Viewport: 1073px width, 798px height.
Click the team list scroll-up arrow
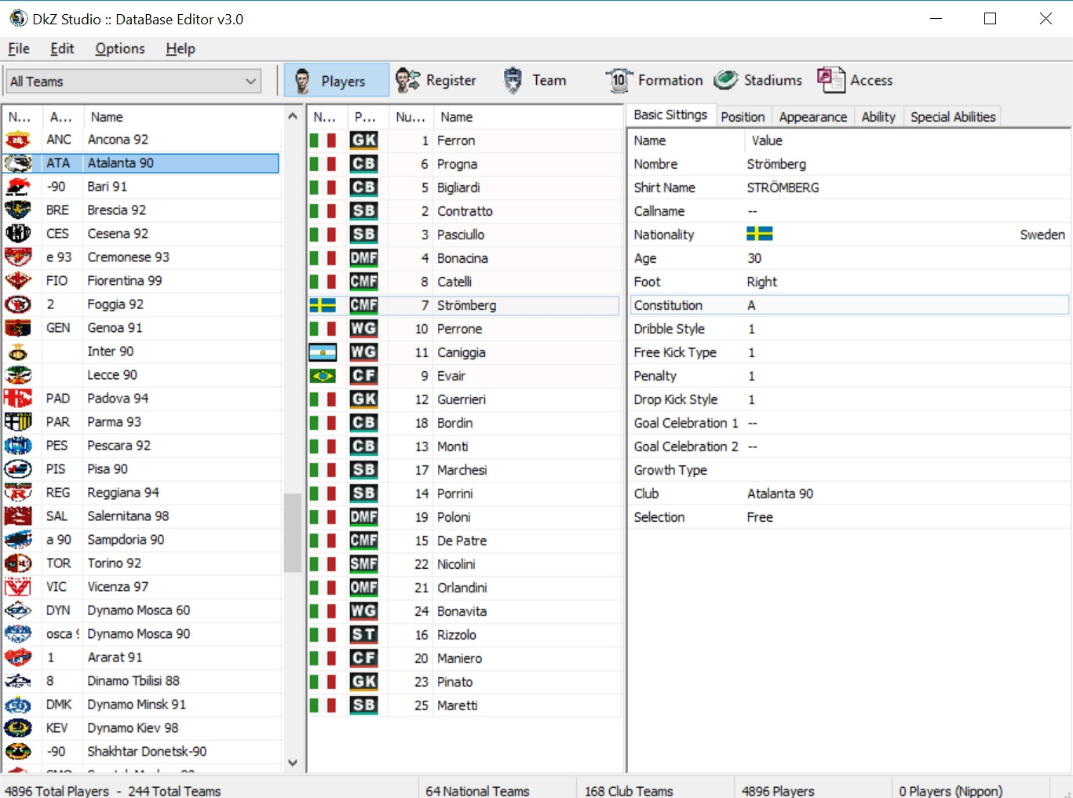(x=293, y=116)
